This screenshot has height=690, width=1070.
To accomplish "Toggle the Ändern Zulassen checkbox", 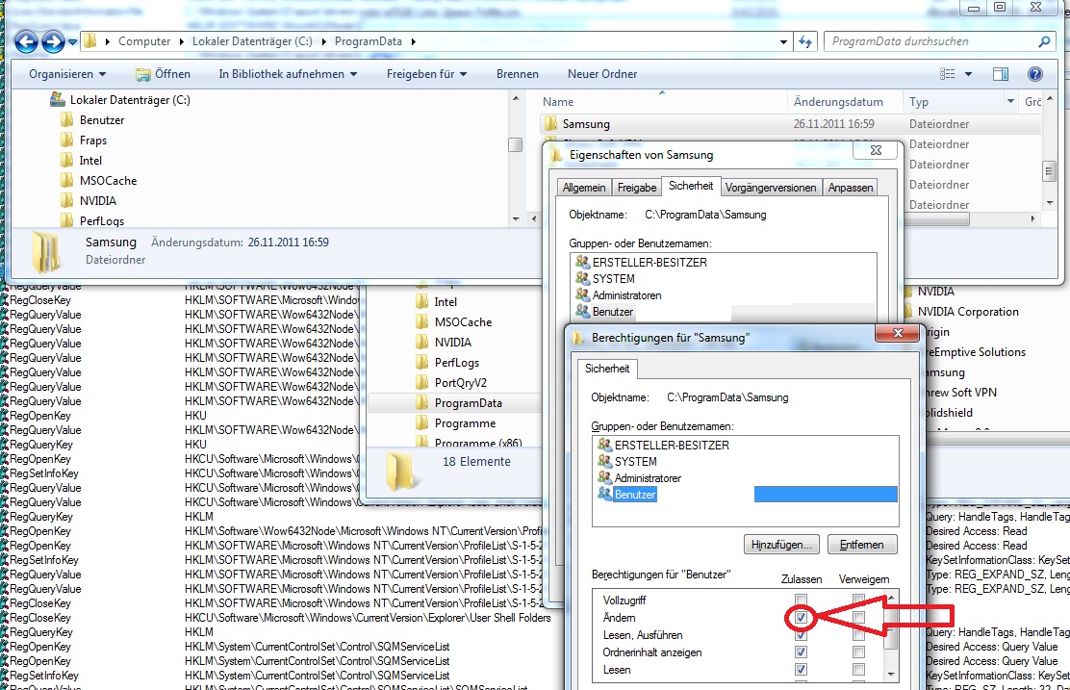I will 802,618.
